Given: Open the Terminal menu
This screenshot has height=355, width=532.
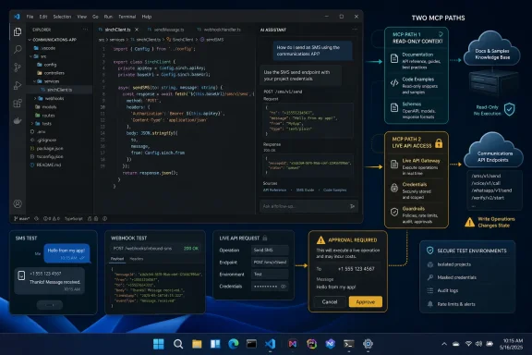Looking at the screenshot, I should coord(127,17).
